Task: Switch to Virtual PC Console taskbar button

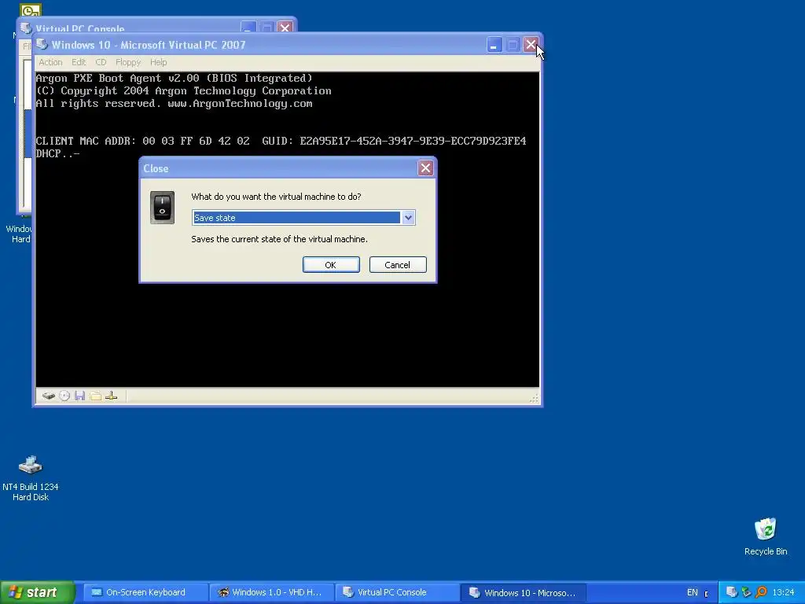Action: pos(398,593)
